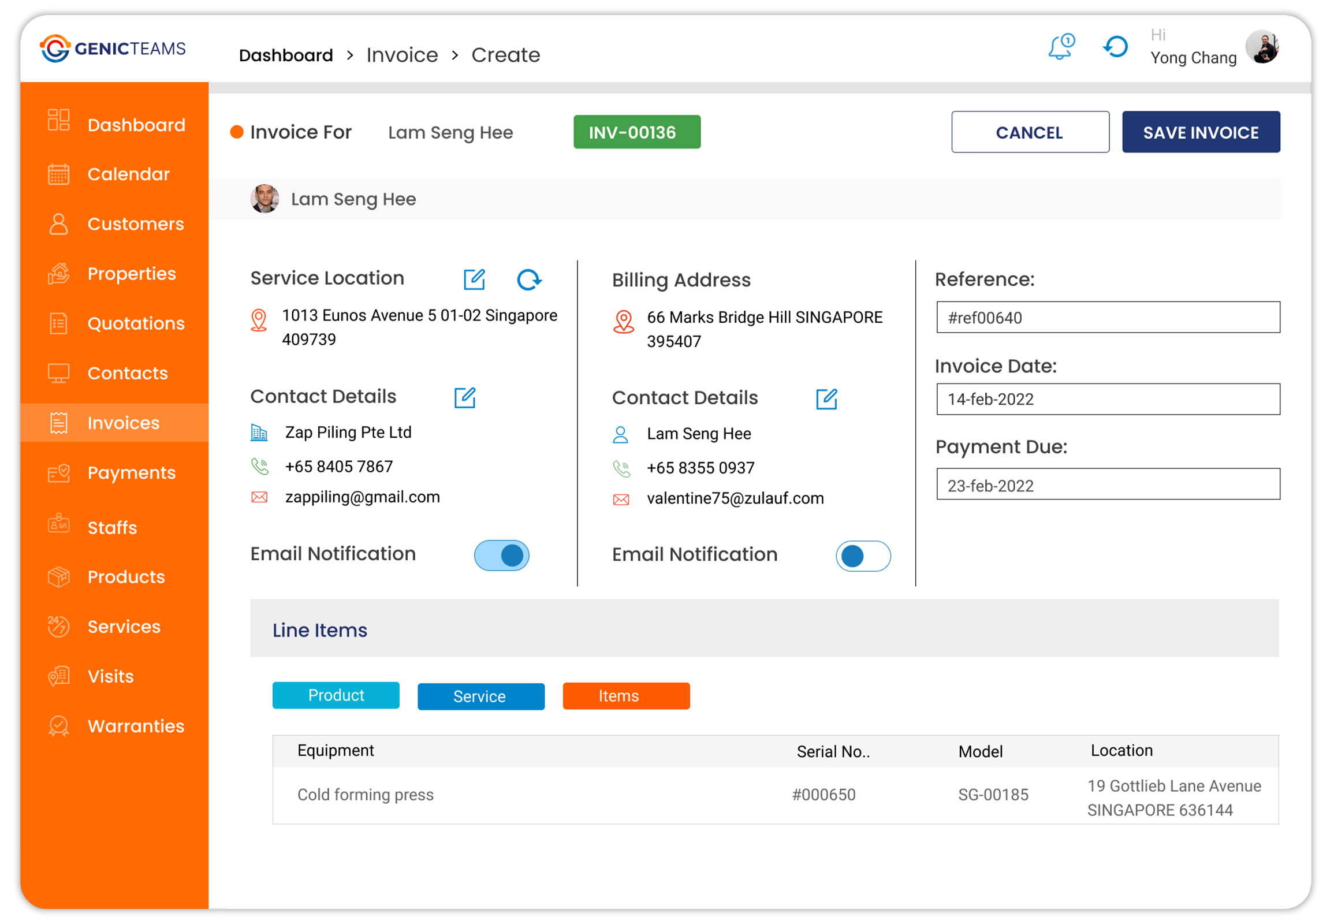
Task: Click Invoice in the breadcrumb
Action: point(403,55)
